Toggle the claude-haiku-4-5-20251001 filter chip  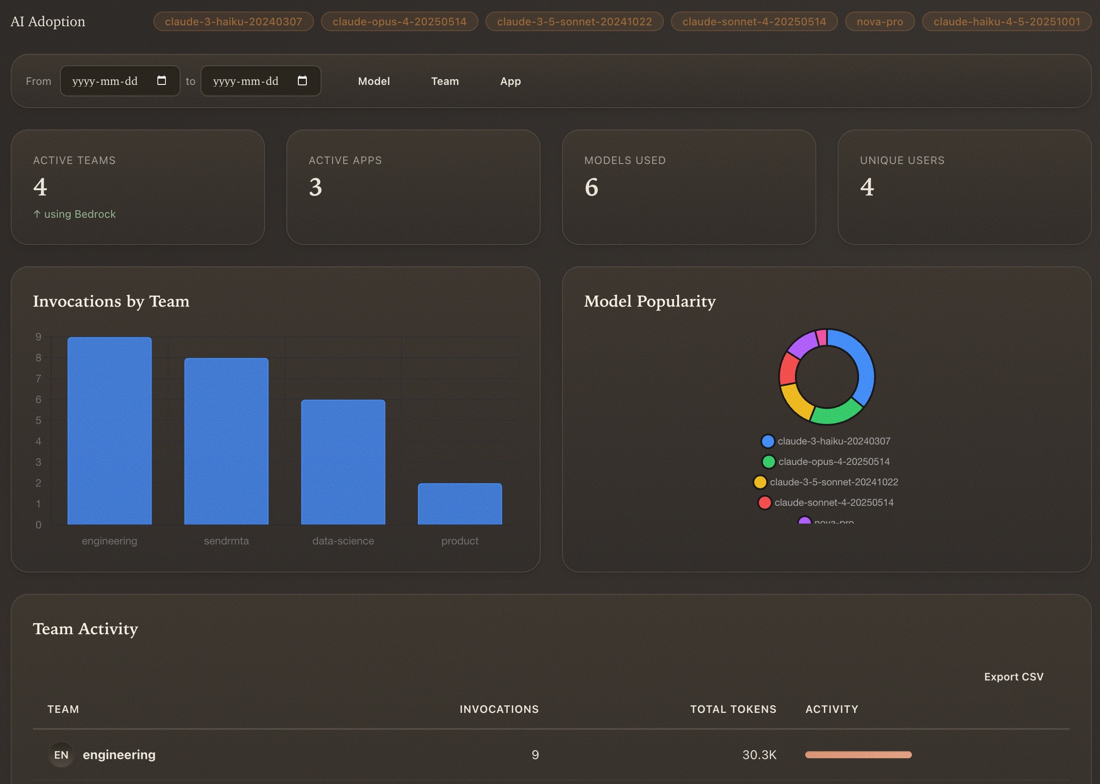point(1006,21)
